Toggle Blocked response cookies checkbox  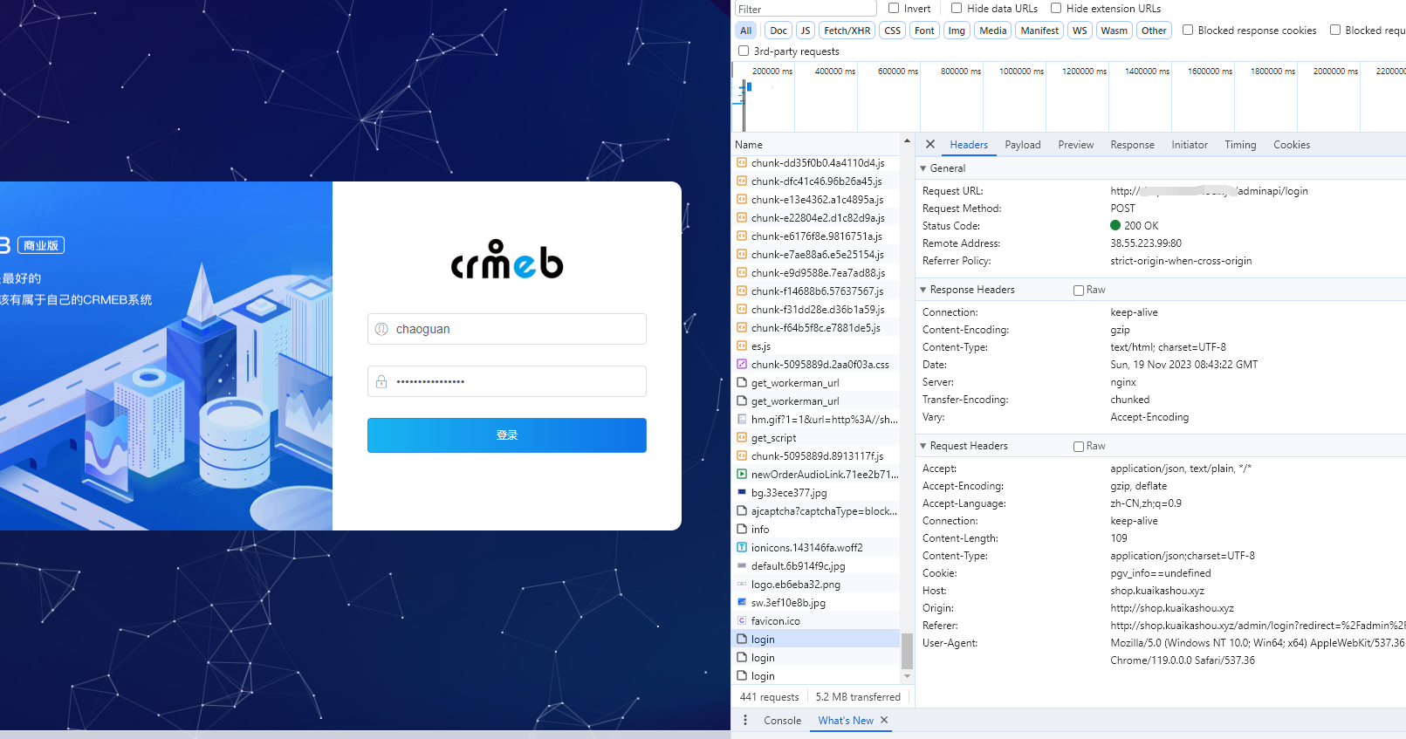1188,30
